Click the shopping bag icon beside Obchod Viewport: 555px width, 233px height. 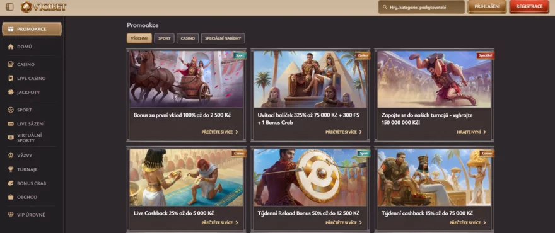(x=11, y=197)
